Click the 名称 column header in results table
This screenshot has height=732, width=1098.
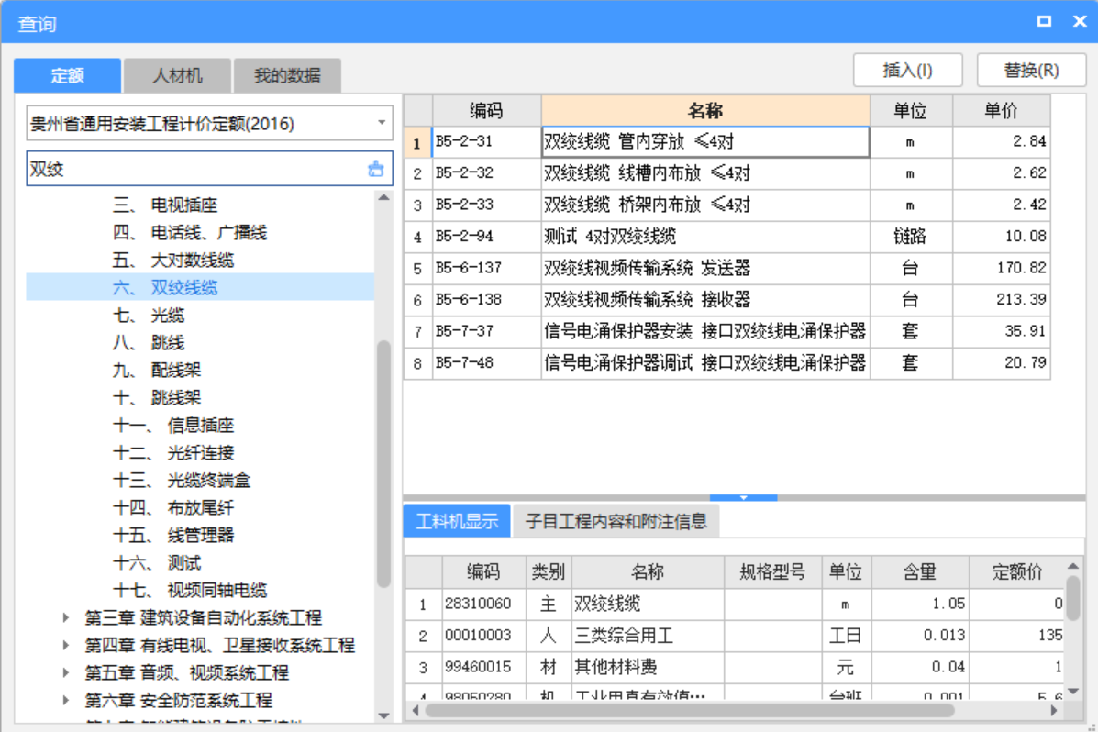click(705, 111)
